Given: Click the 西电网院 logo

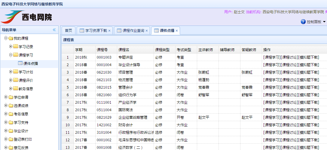Looking at the screenshot, I should [26, 17].
